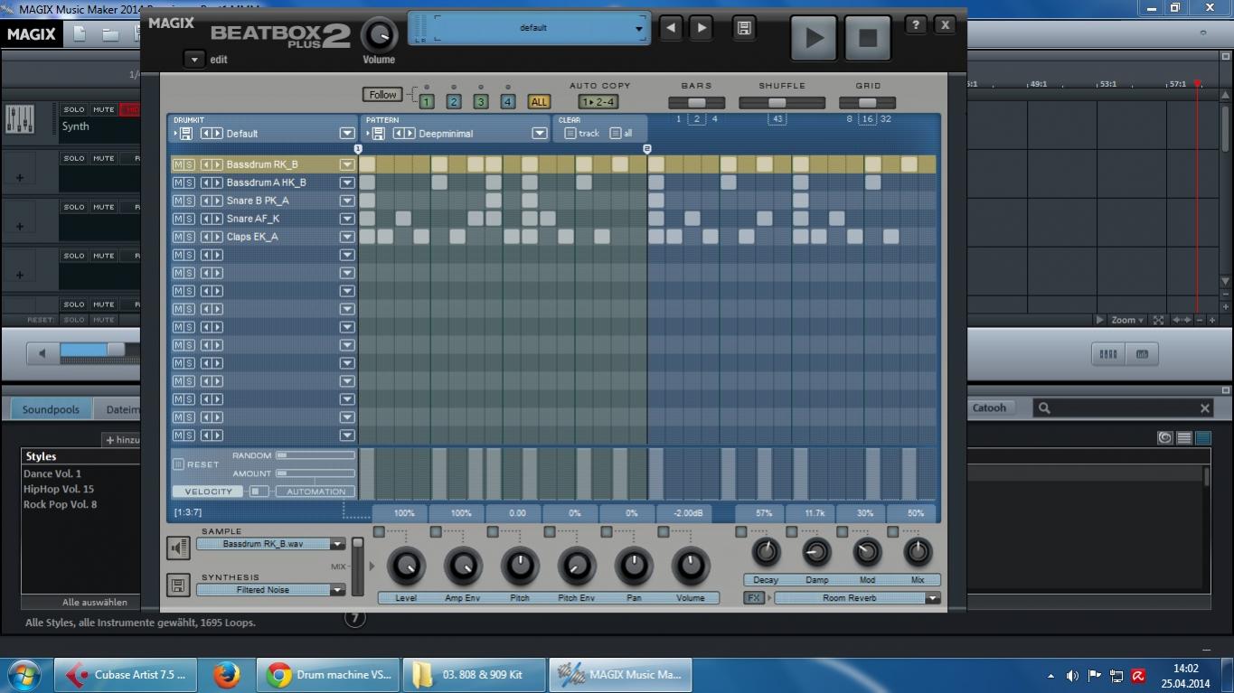Start BeatBox playback with the play button
Image resolution: width=1234 pixels, height=693 pixels.
(x=814, y=38)
